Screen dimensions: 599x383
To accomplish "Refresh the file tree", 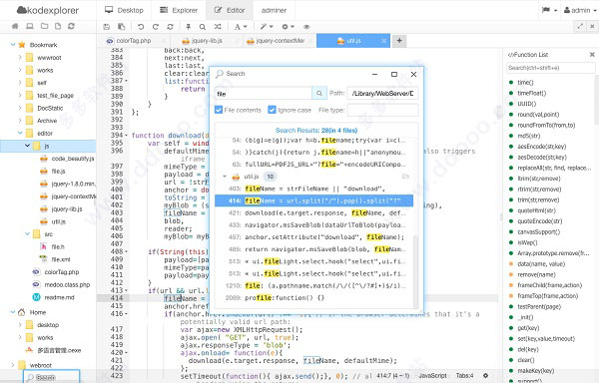I will pos(71,26).
